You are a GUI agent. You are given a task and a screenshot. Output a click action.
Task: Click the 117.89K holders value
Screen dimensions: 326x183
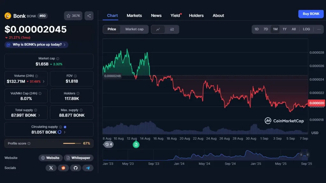[72, 98]
